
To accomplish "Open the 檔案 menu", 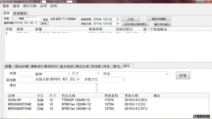I will tap(6, 6).
